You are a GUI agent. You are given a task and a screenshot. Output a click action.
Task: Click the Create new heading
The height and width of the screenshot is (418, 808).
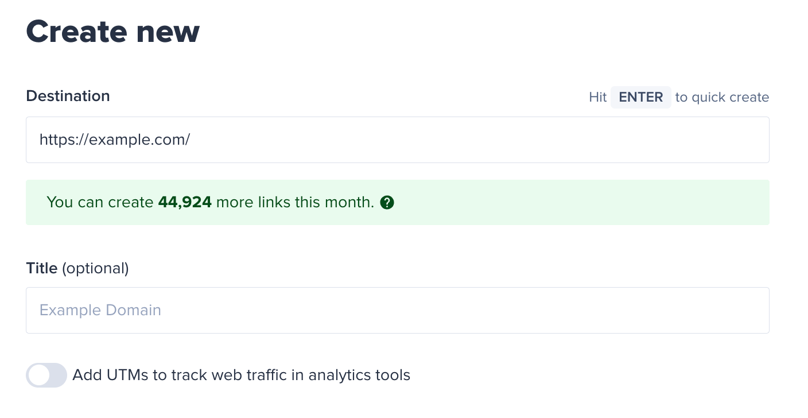click(112, 32)
